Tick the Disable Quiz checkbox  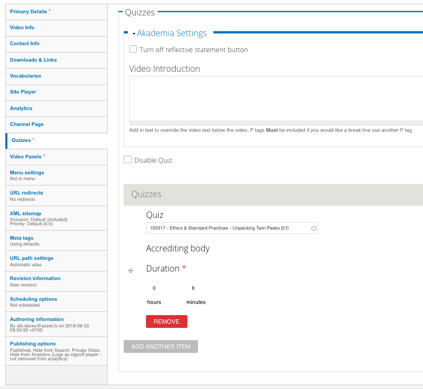click(127, 159)
